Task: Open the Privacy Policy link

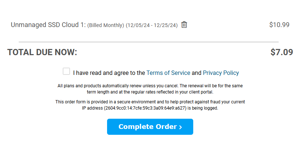Action: tap(221, 73)
